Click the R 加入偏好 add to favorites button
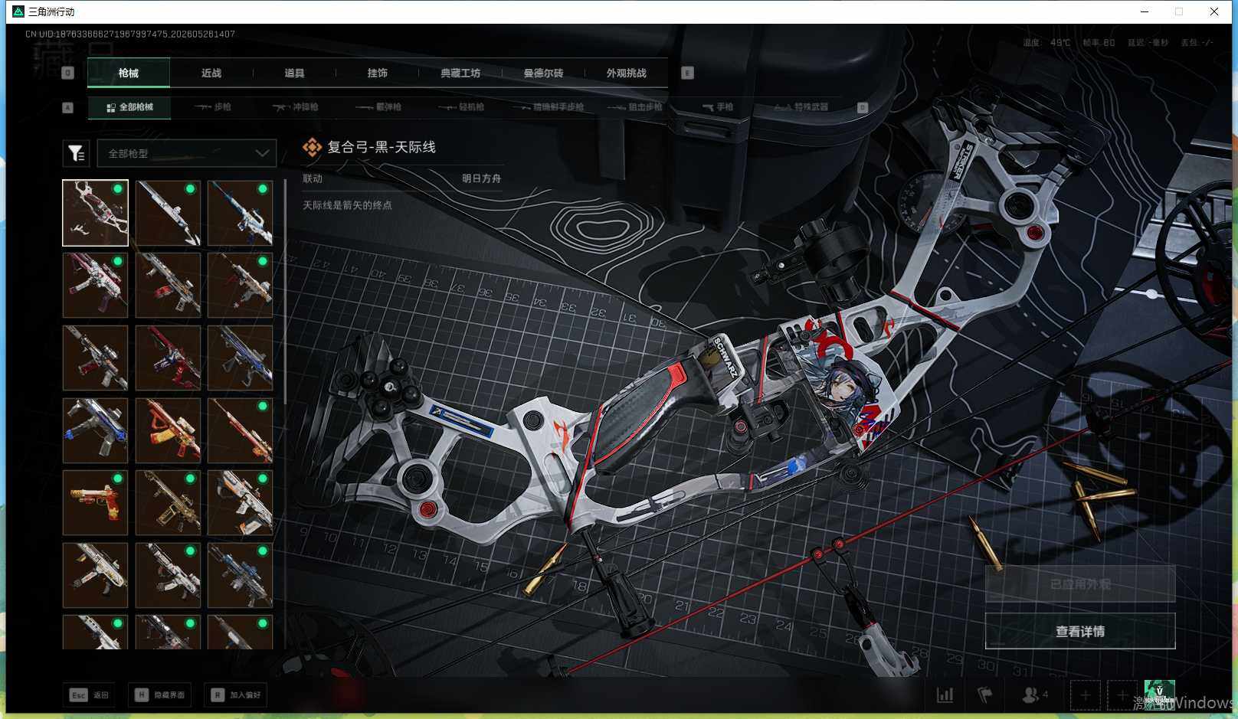Image resolution: width=1238 pixels, height=719 pixels. (x=236, y=694)
